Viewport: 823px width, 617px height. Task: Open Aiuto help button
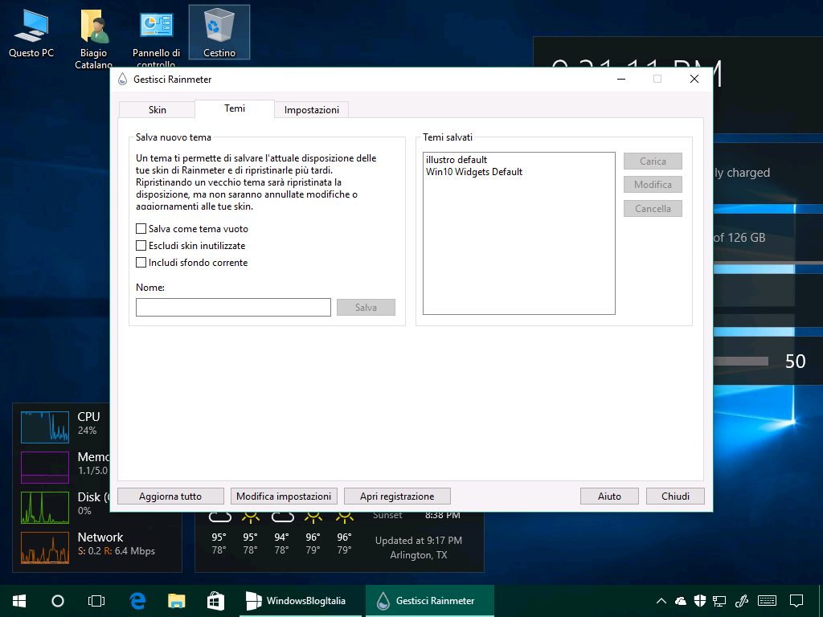pos(609,496)
